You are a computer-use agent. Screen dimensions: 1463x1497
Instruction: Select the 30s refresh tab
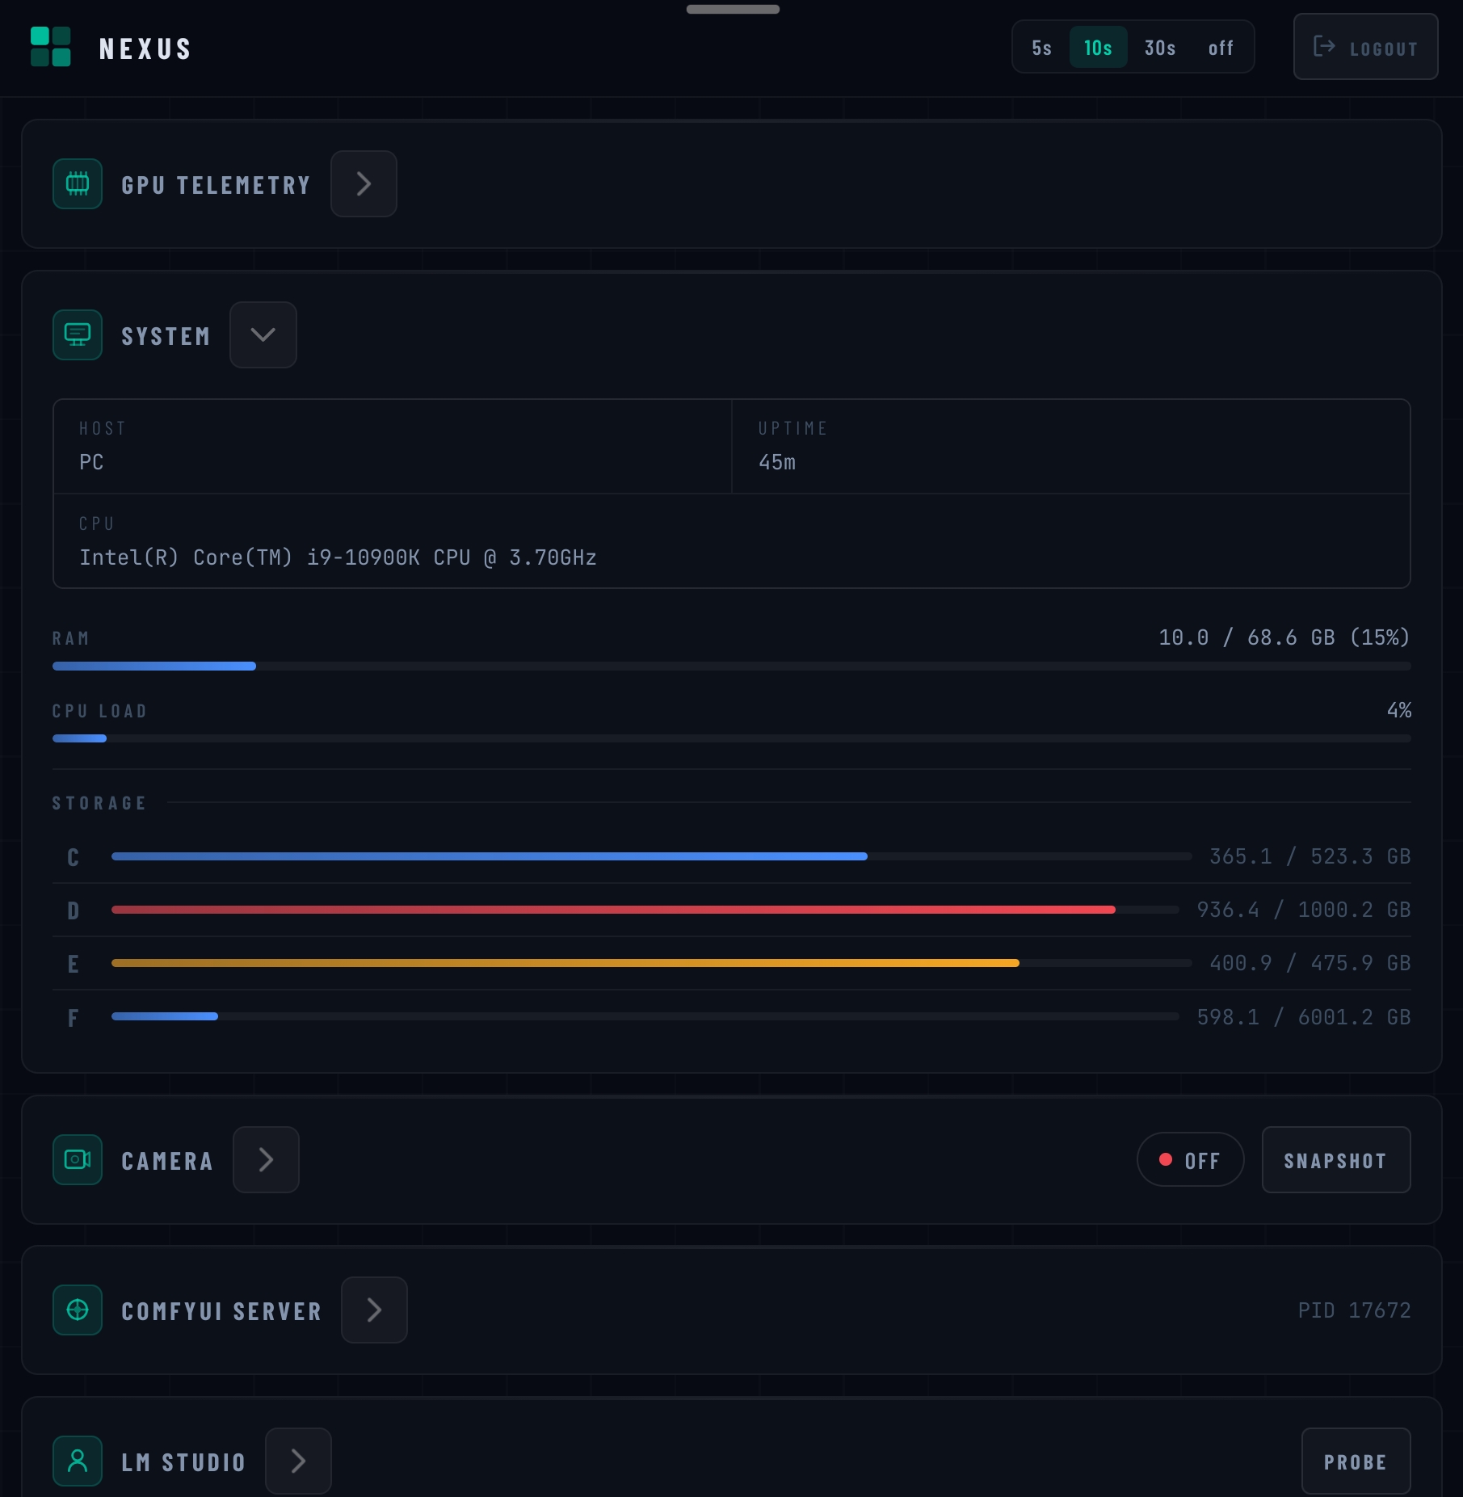[1158, 47]
